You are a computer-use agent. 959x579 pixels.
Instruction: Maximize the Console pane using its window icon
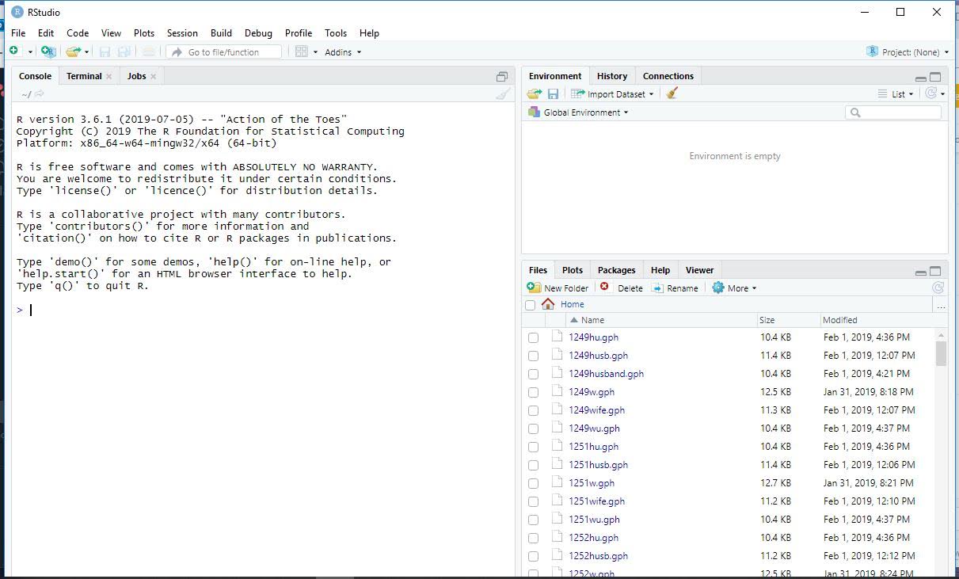[502, 77]
